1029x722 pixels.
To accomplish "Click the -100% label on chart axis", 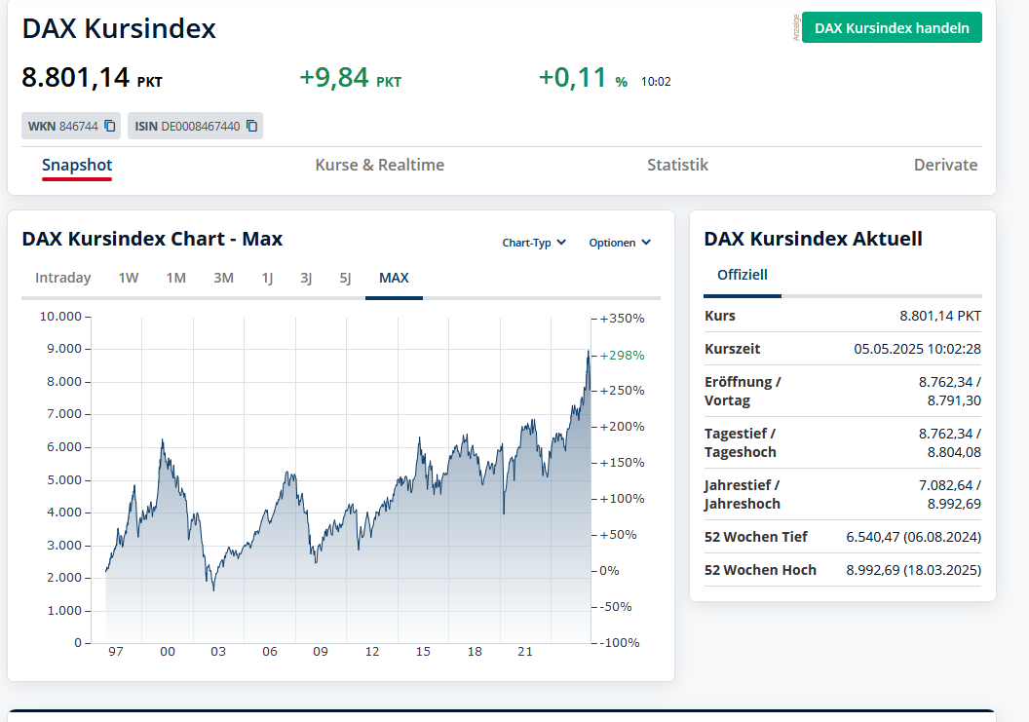I will click(x=620, y=642).
